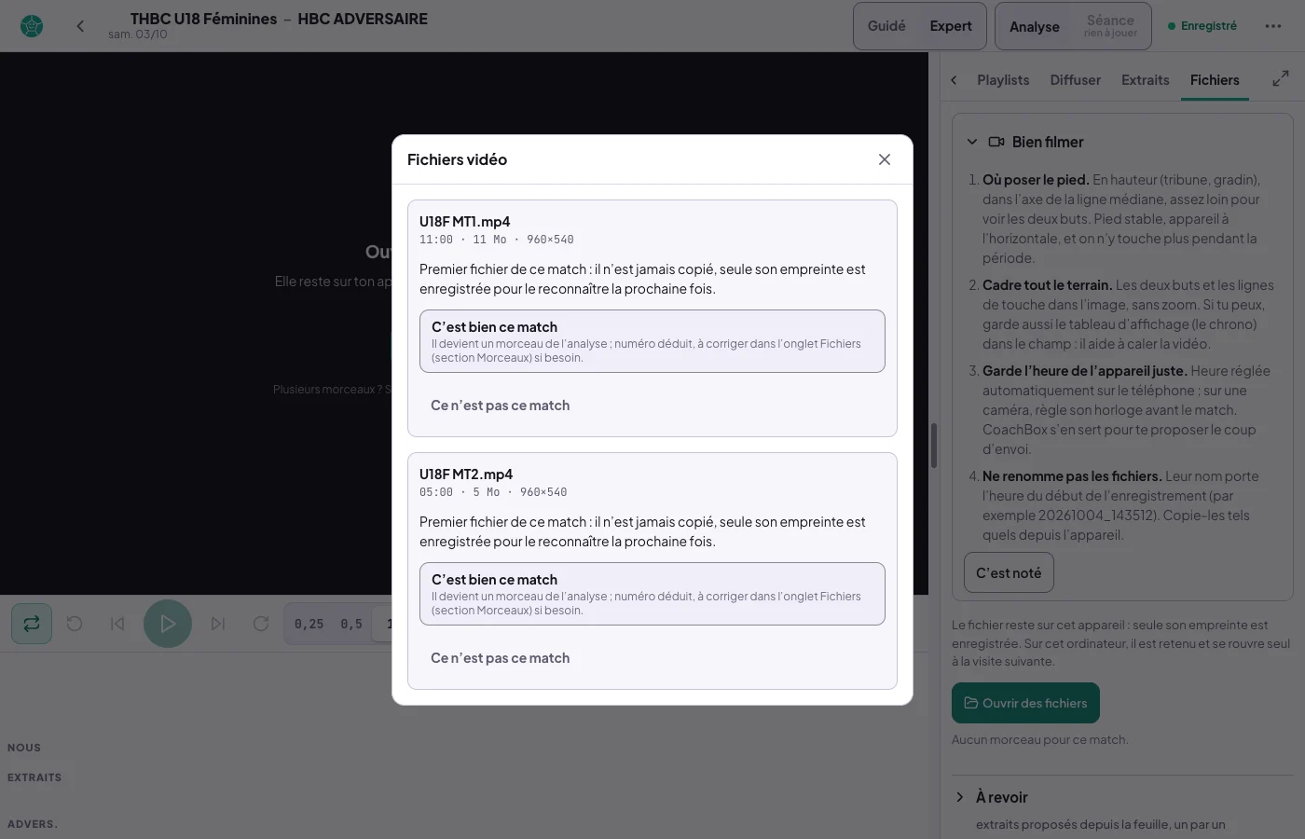Viewport: 1305px width, 839px height.
Task: Switch to Expert mode
Action: point(951,26)
